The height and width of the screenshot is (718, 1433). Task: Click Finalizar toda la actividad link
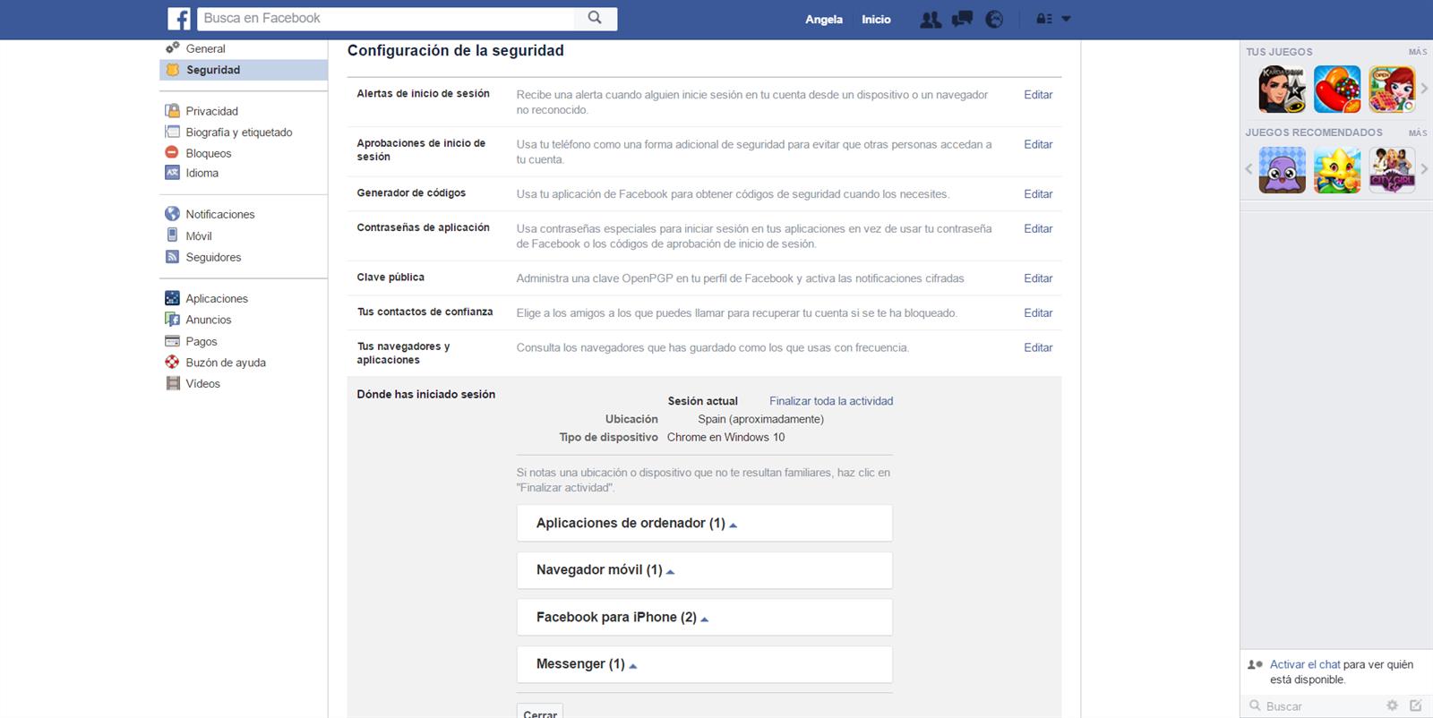[x=831, y=401]
